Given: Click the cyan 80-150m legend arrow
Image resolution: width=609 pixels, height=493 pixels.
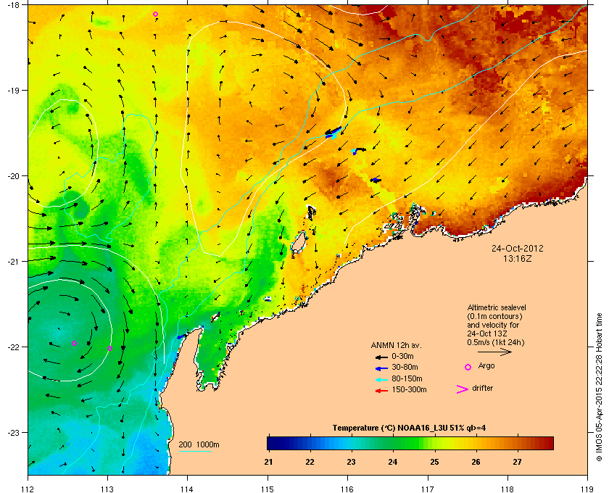Looking at the screenshot, I should [381, 380].
